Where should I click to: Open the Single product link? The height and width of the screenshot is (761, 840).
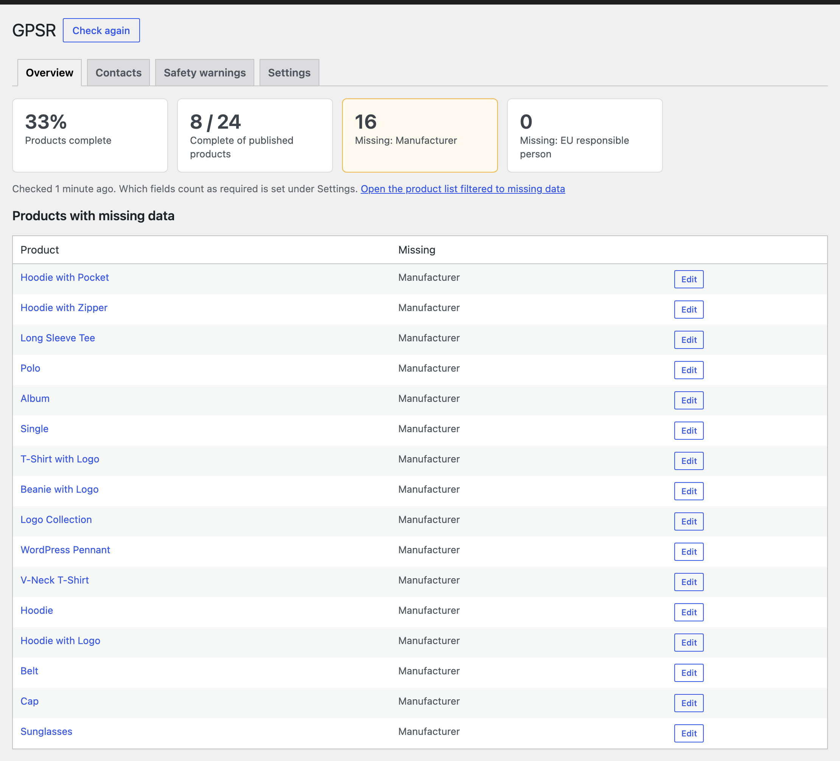pyautogui.click(x=34, y=429)
